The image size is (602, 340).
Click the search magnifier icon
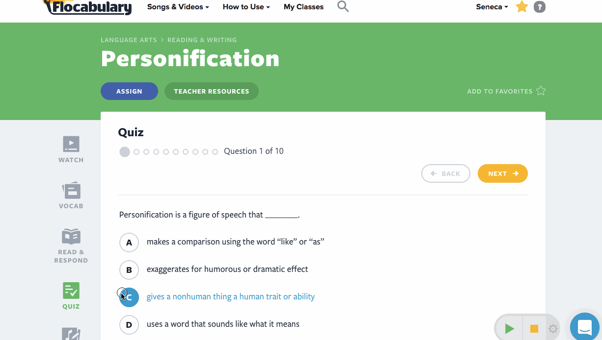pyautogui.click(x=343, y=7)
